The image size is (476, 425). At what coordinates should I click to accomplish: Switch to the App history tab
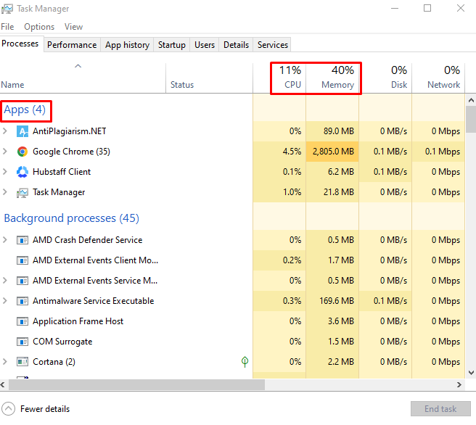click(x=127, y=45)
